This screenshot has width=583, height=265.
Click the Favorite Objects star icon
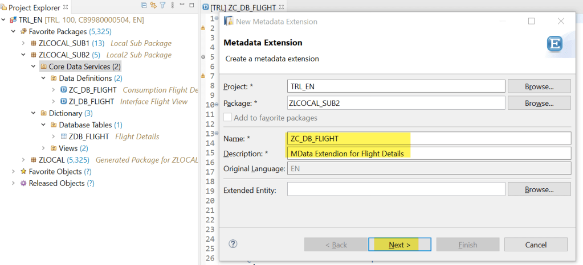point(23,171)
